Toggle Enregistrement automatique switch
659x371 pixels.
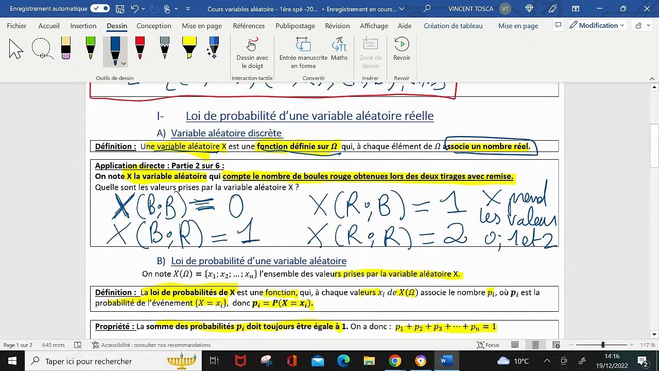click(100, 9)
